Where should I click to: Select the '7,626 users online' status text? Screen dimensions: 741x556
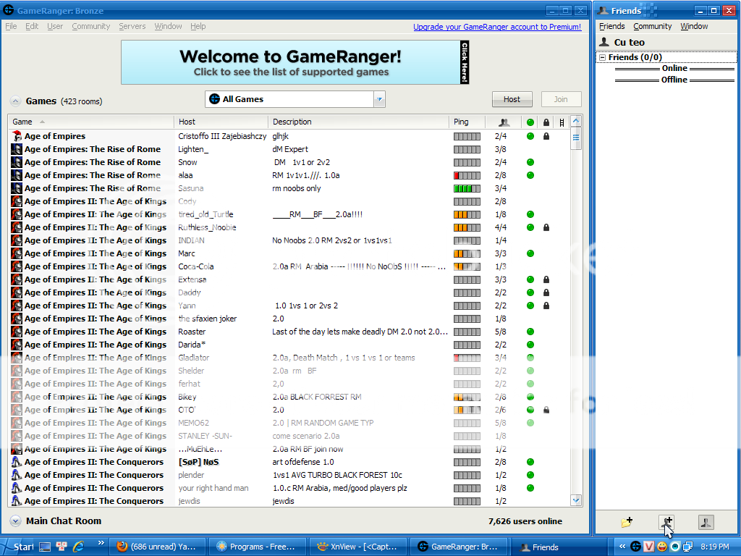click(525, 521)
